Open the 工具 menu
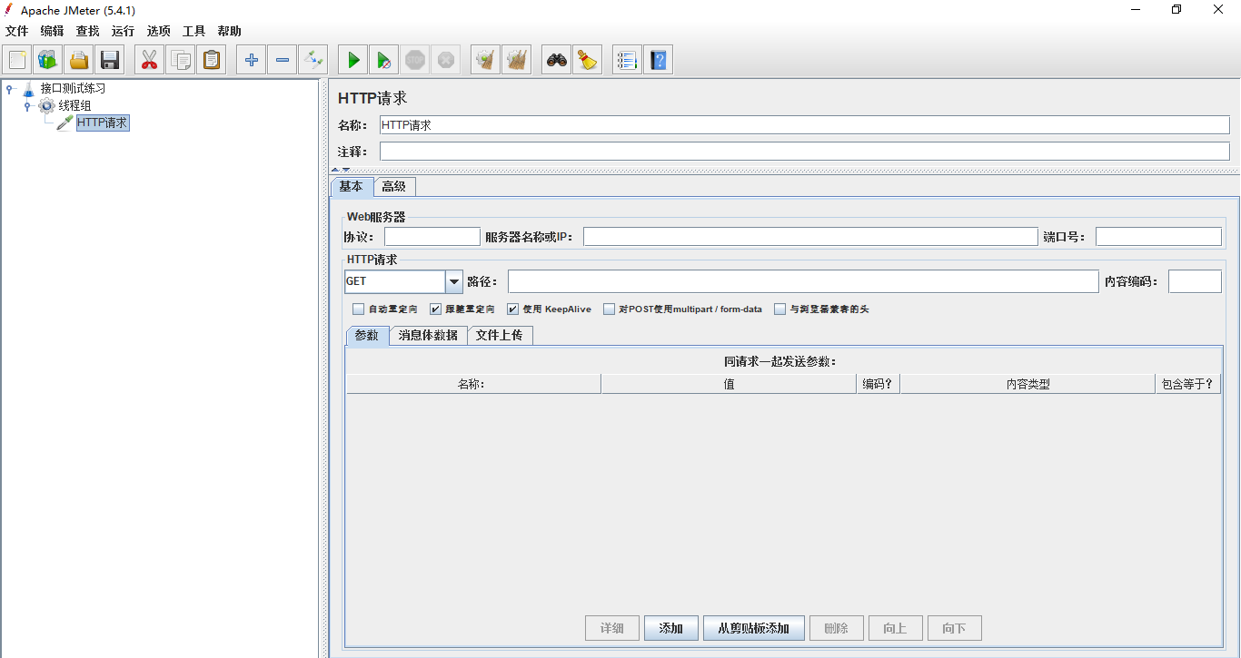Viewport: 1241px width, 658px height. click(194, 31)
